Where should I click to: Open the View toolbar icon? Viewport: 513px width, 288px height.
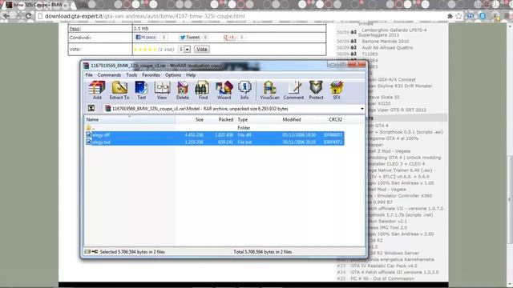coord(162,90)
